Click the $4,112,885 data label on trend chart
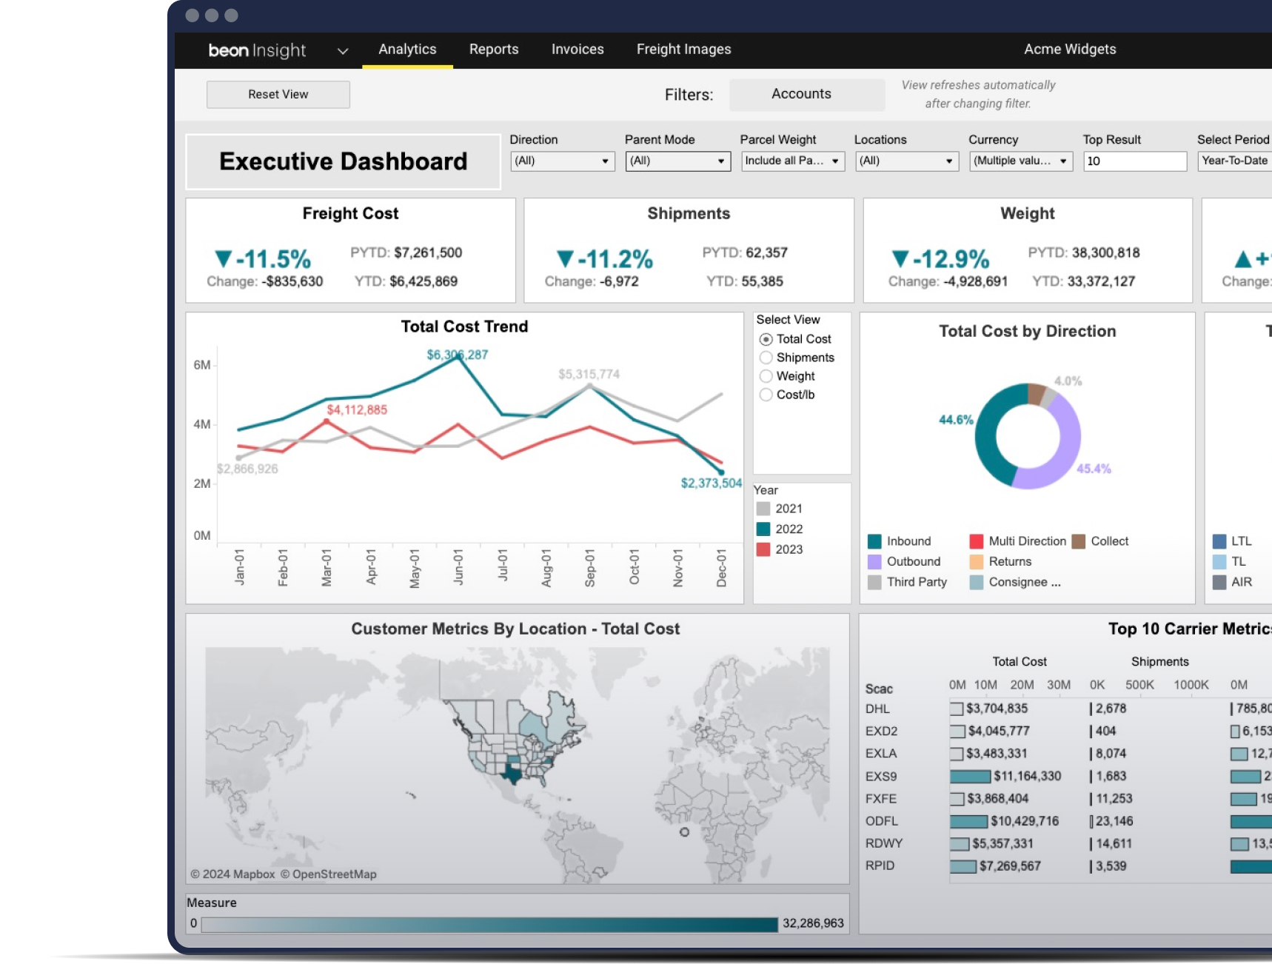This screenshot has width=1272, height=964. click(357, 409)
